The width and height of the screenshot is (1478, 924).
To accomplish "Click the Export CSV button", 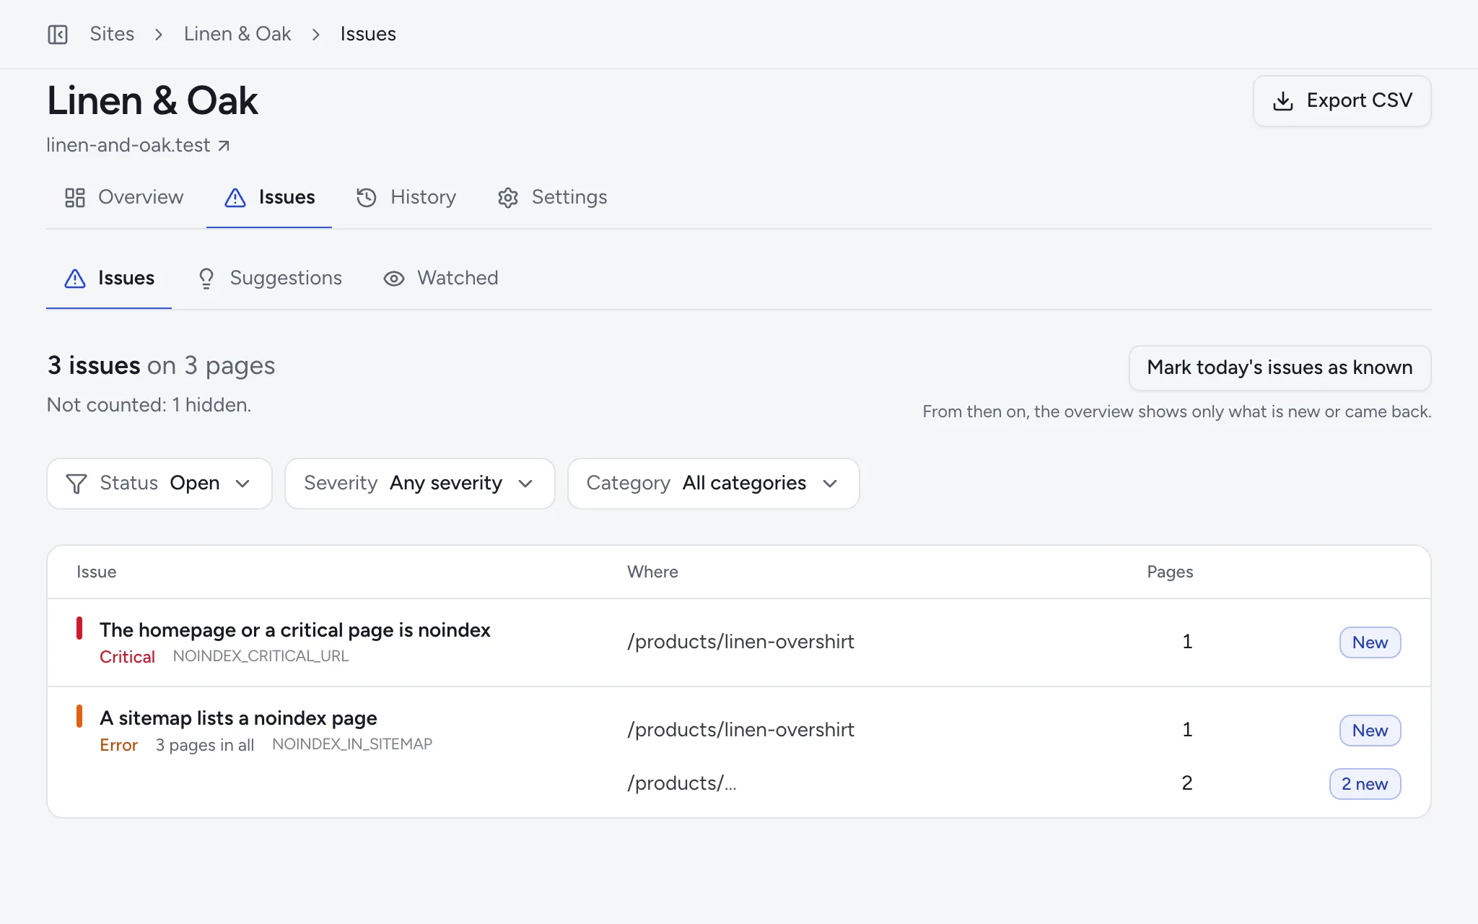I will click(x=1342, y=101).
